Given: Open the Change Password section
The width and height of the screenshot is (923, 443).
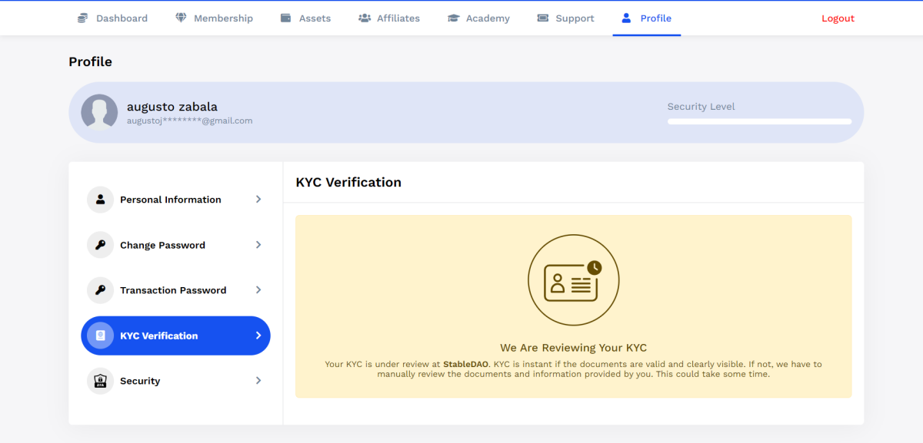Looking at the screenshot, I should 175,245.
